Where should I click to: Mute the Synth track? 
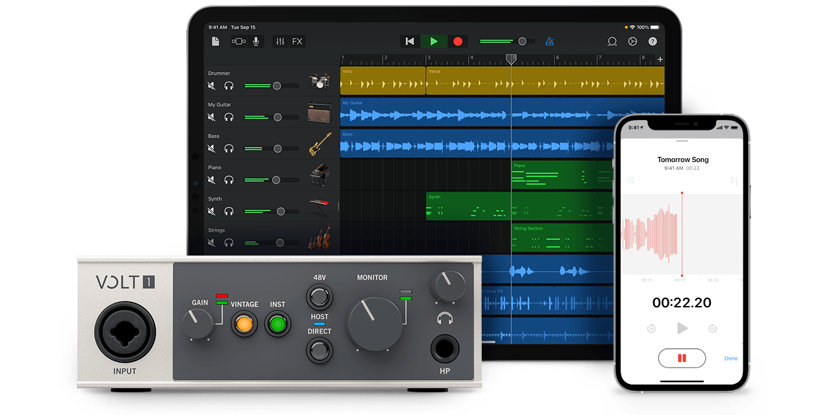point(212,211)
